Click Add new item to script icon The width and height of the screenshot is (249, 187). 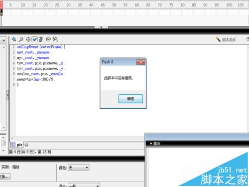click(x=14, y=39)
